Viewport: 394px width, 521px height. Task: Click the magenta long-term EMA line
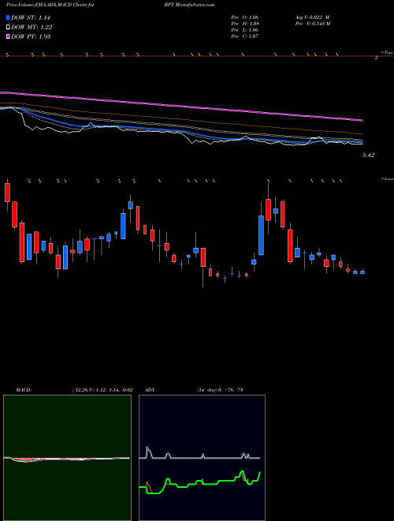coord(182,106)
